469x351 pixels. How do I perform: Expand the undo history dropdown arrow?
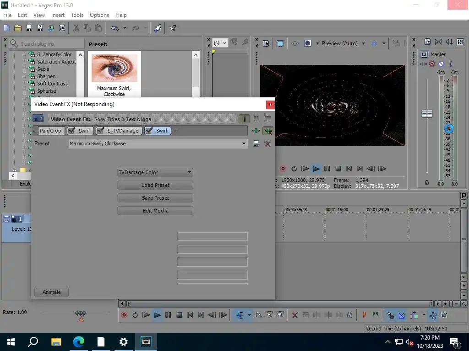point(125,28)
